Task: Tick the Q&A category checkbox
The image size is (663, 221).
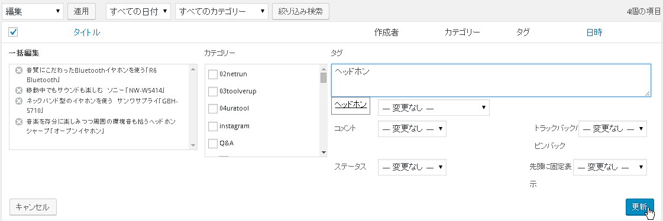Action: (213, 143)
